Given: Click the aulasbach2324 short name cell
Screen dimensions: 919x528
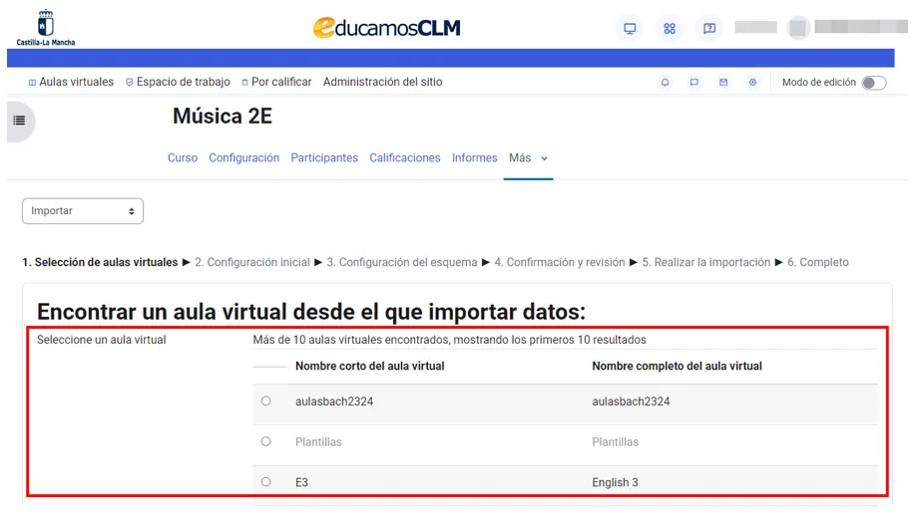Looking at the screenshot, I should point(334,401).
